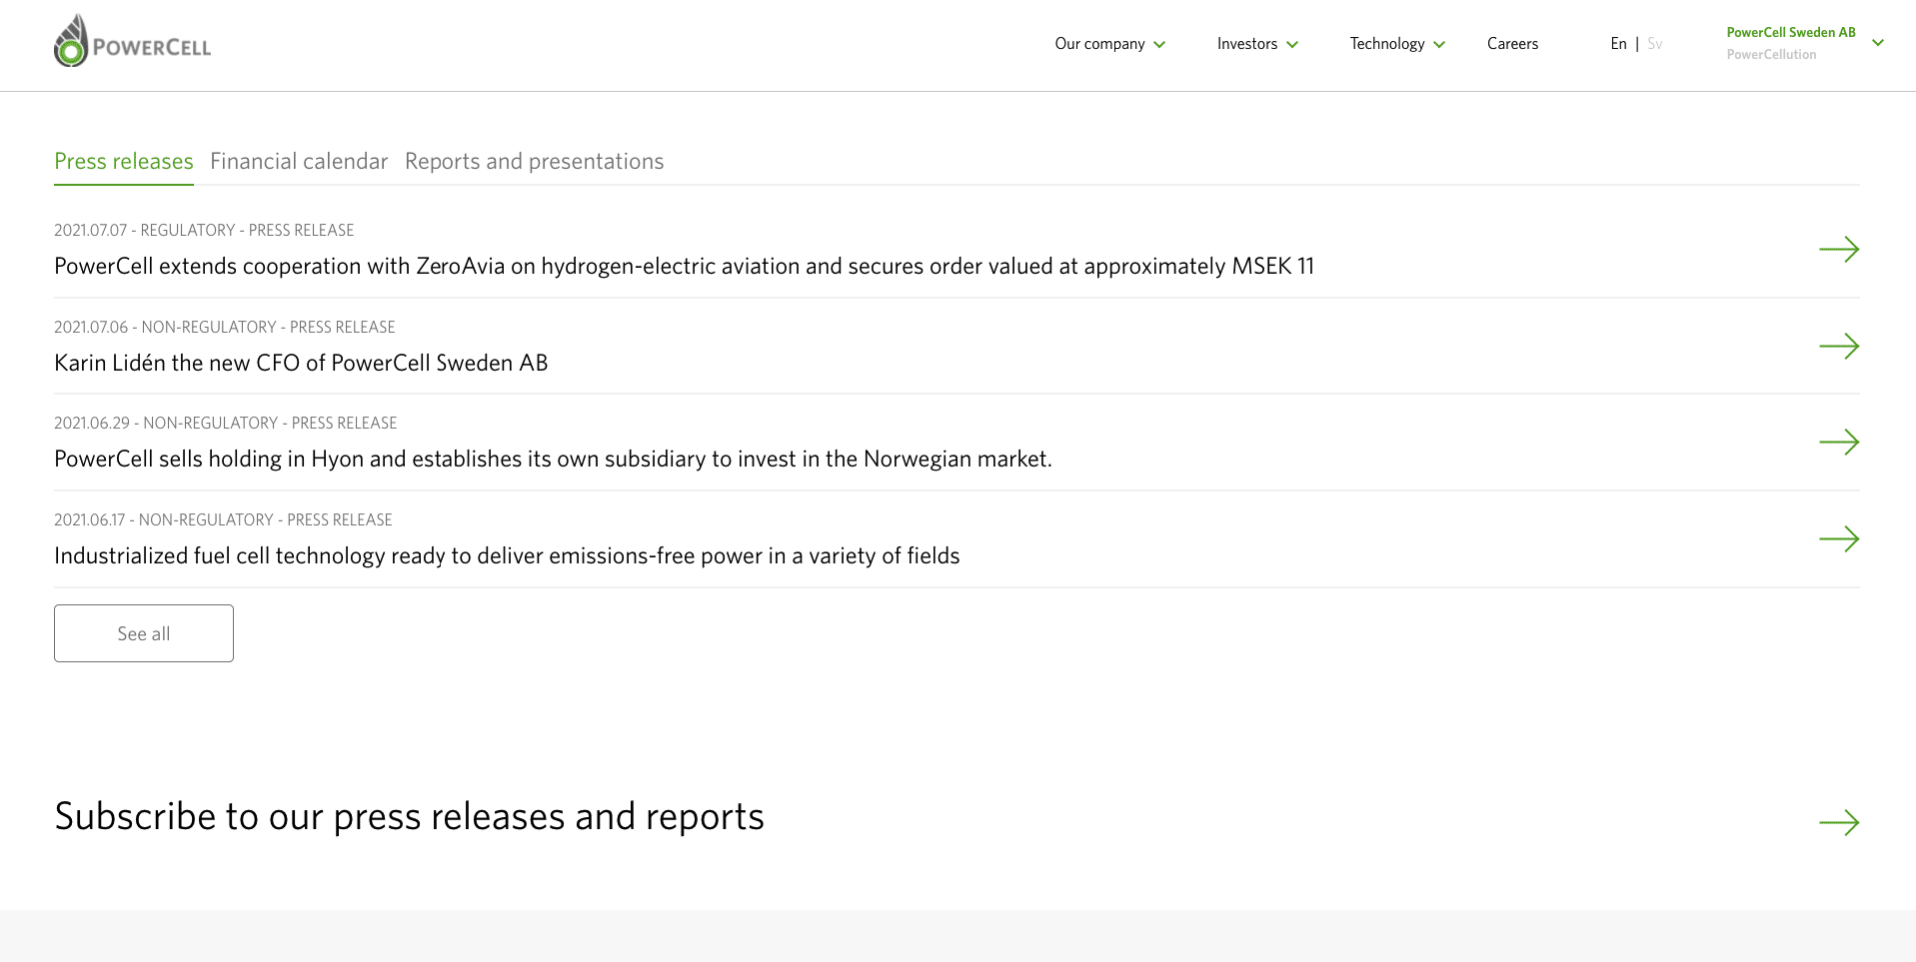Open the arrow for Hyon holding release
This screenshot has width=1916, height=962.
pyautogui.click(x=1839, y=443)
